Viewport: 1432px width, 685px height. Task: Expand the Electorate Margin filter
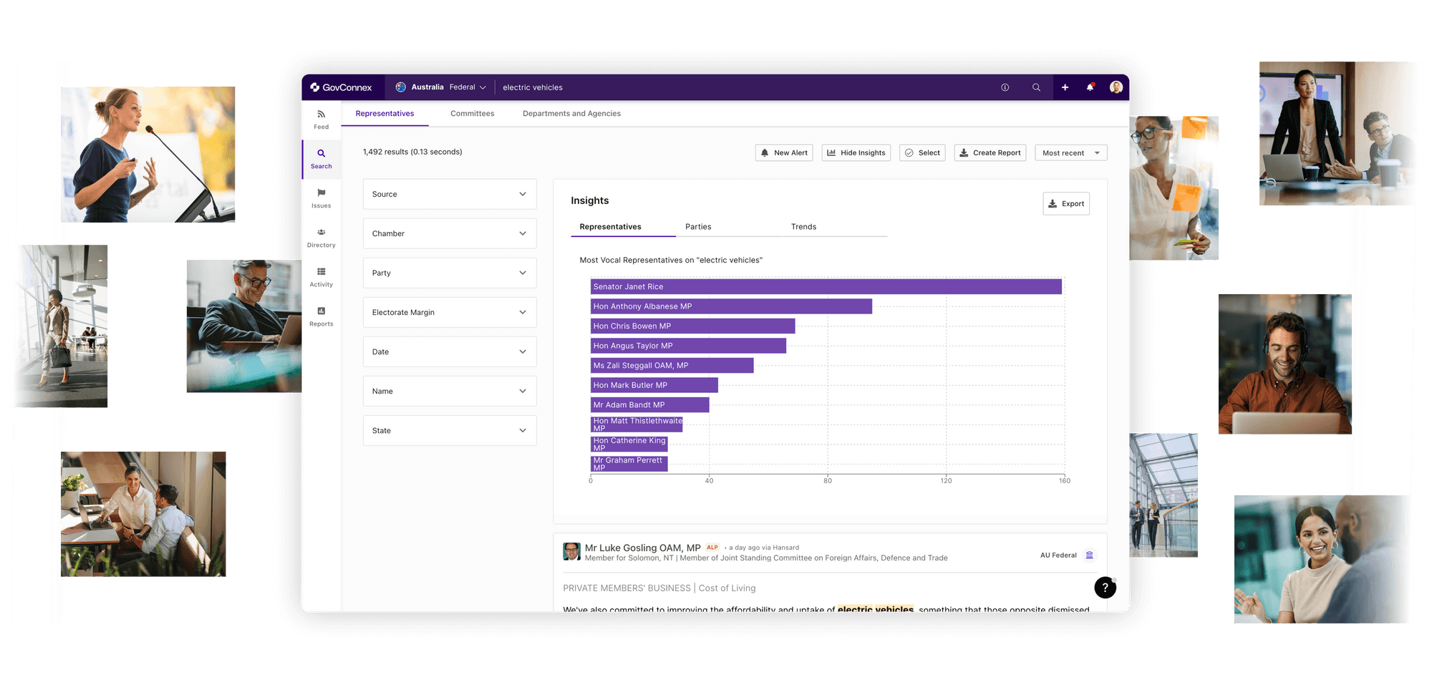pyautogui.click(x=449, y=312)
